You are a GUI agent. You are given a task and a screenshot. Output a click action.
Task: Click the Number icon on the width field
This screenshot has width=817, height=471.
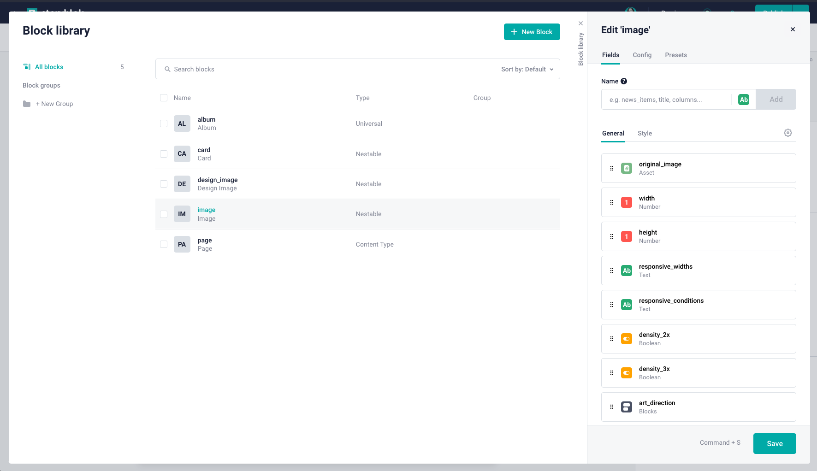pyautogui.click(x=627, y=202)
